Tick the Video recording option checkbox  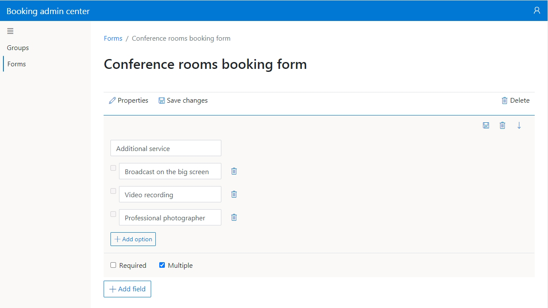pos(113,191)
